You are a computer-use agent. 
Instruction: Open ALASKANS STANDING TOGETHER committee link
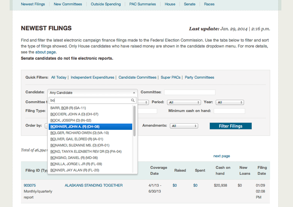coord(93,185)
